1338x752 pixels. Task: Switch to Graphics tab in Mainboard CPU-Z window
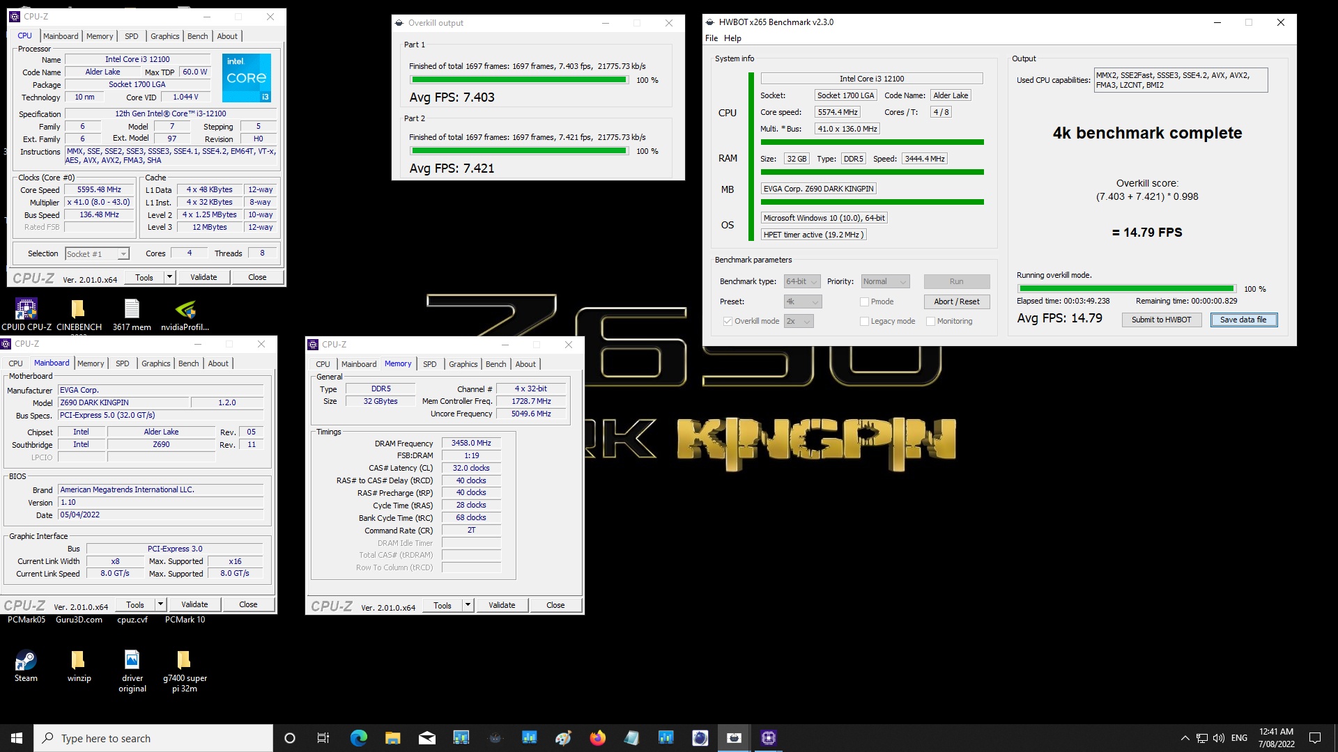[x=155, y=363]
